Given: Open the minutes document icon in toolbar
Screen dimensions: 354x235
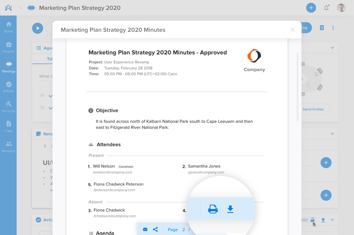Looking at the screenshot, I should pos(322,28).
